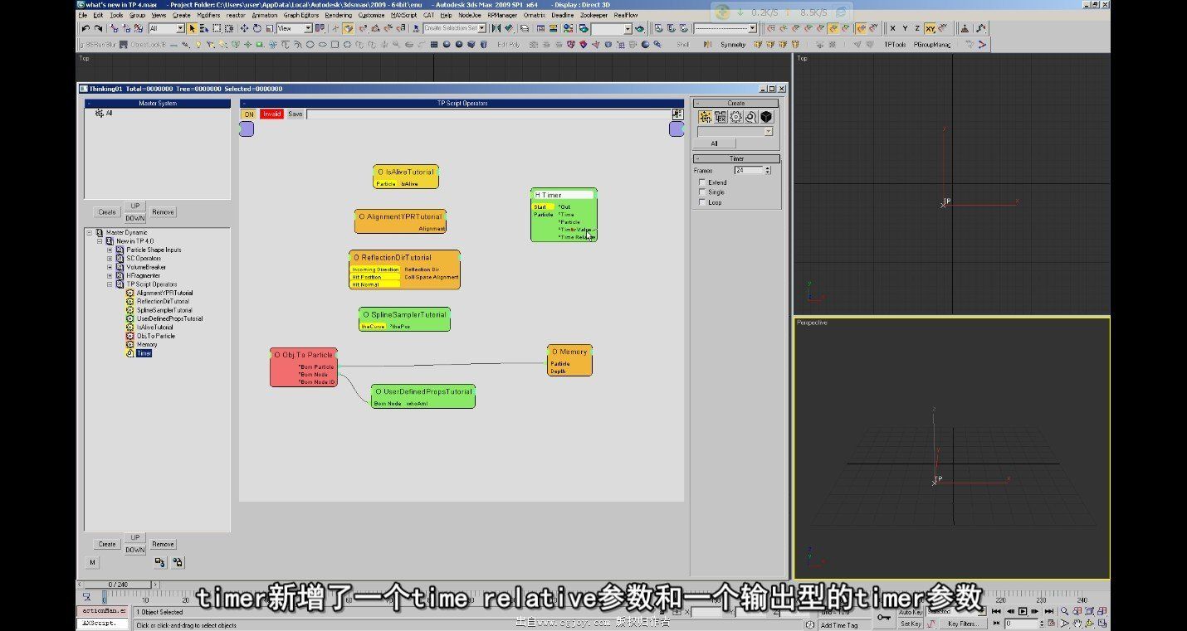The height and width of the screenshot is (631, 1187).
Task: Click the Mirror tool icon
Action: tap(495, 28)
